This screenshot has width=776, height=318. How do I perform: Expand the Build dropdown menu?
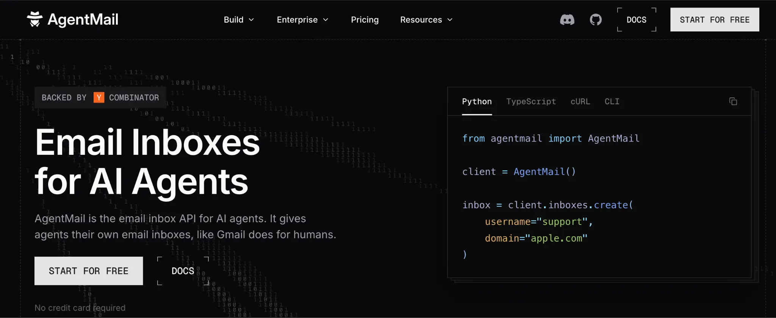[x=239, y=20]
